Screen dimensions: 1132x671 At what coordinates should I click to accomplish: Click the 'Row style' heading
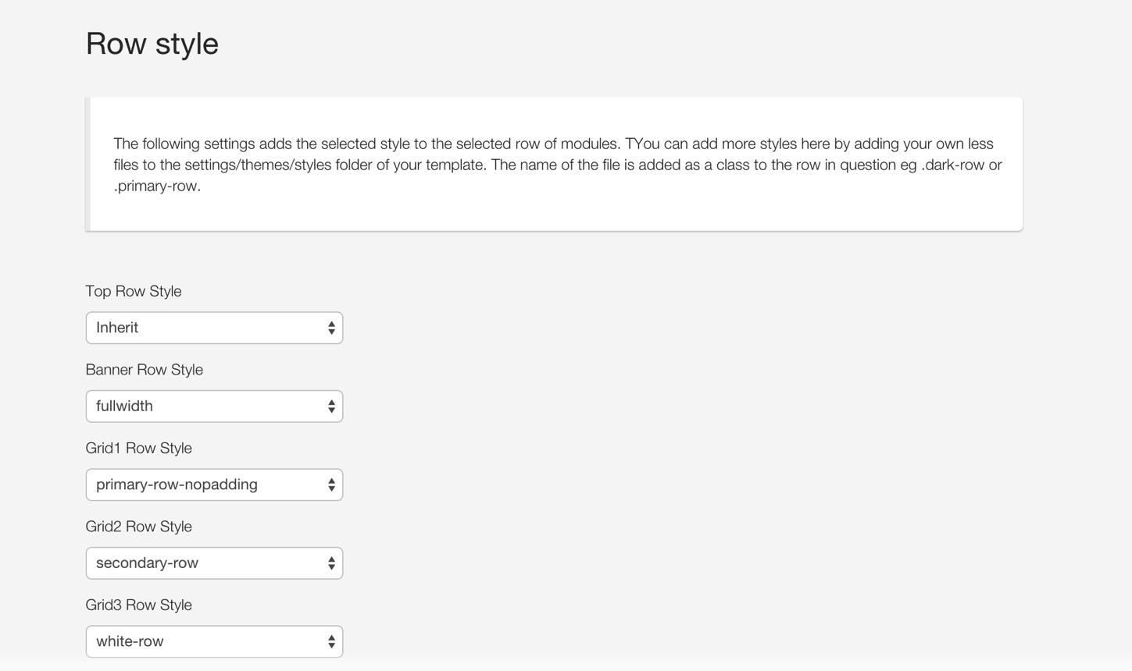click(x=152, y=44)
